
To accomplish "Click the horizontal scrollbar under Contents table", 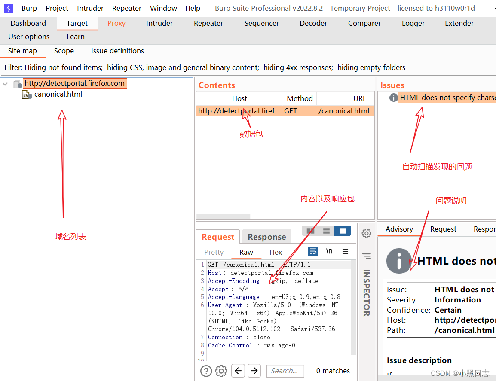I will pyautogui.click(x=224, y=217).
